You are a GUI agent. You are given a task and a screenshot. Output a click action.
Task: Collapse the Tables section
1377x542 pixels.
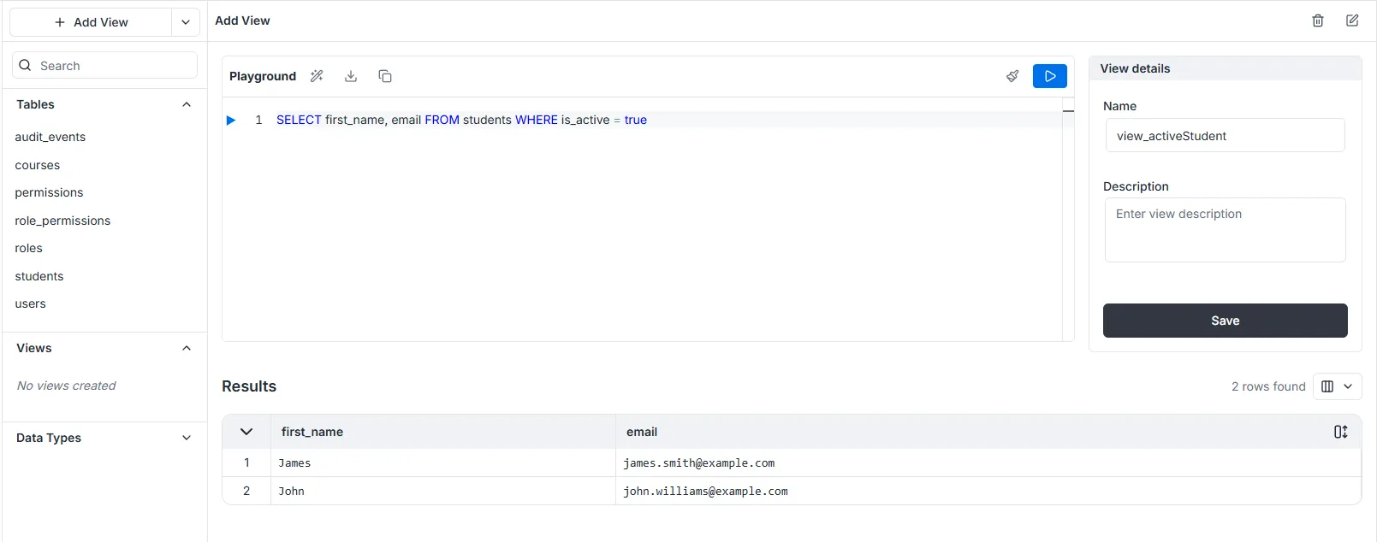click(x=187, y=104)
